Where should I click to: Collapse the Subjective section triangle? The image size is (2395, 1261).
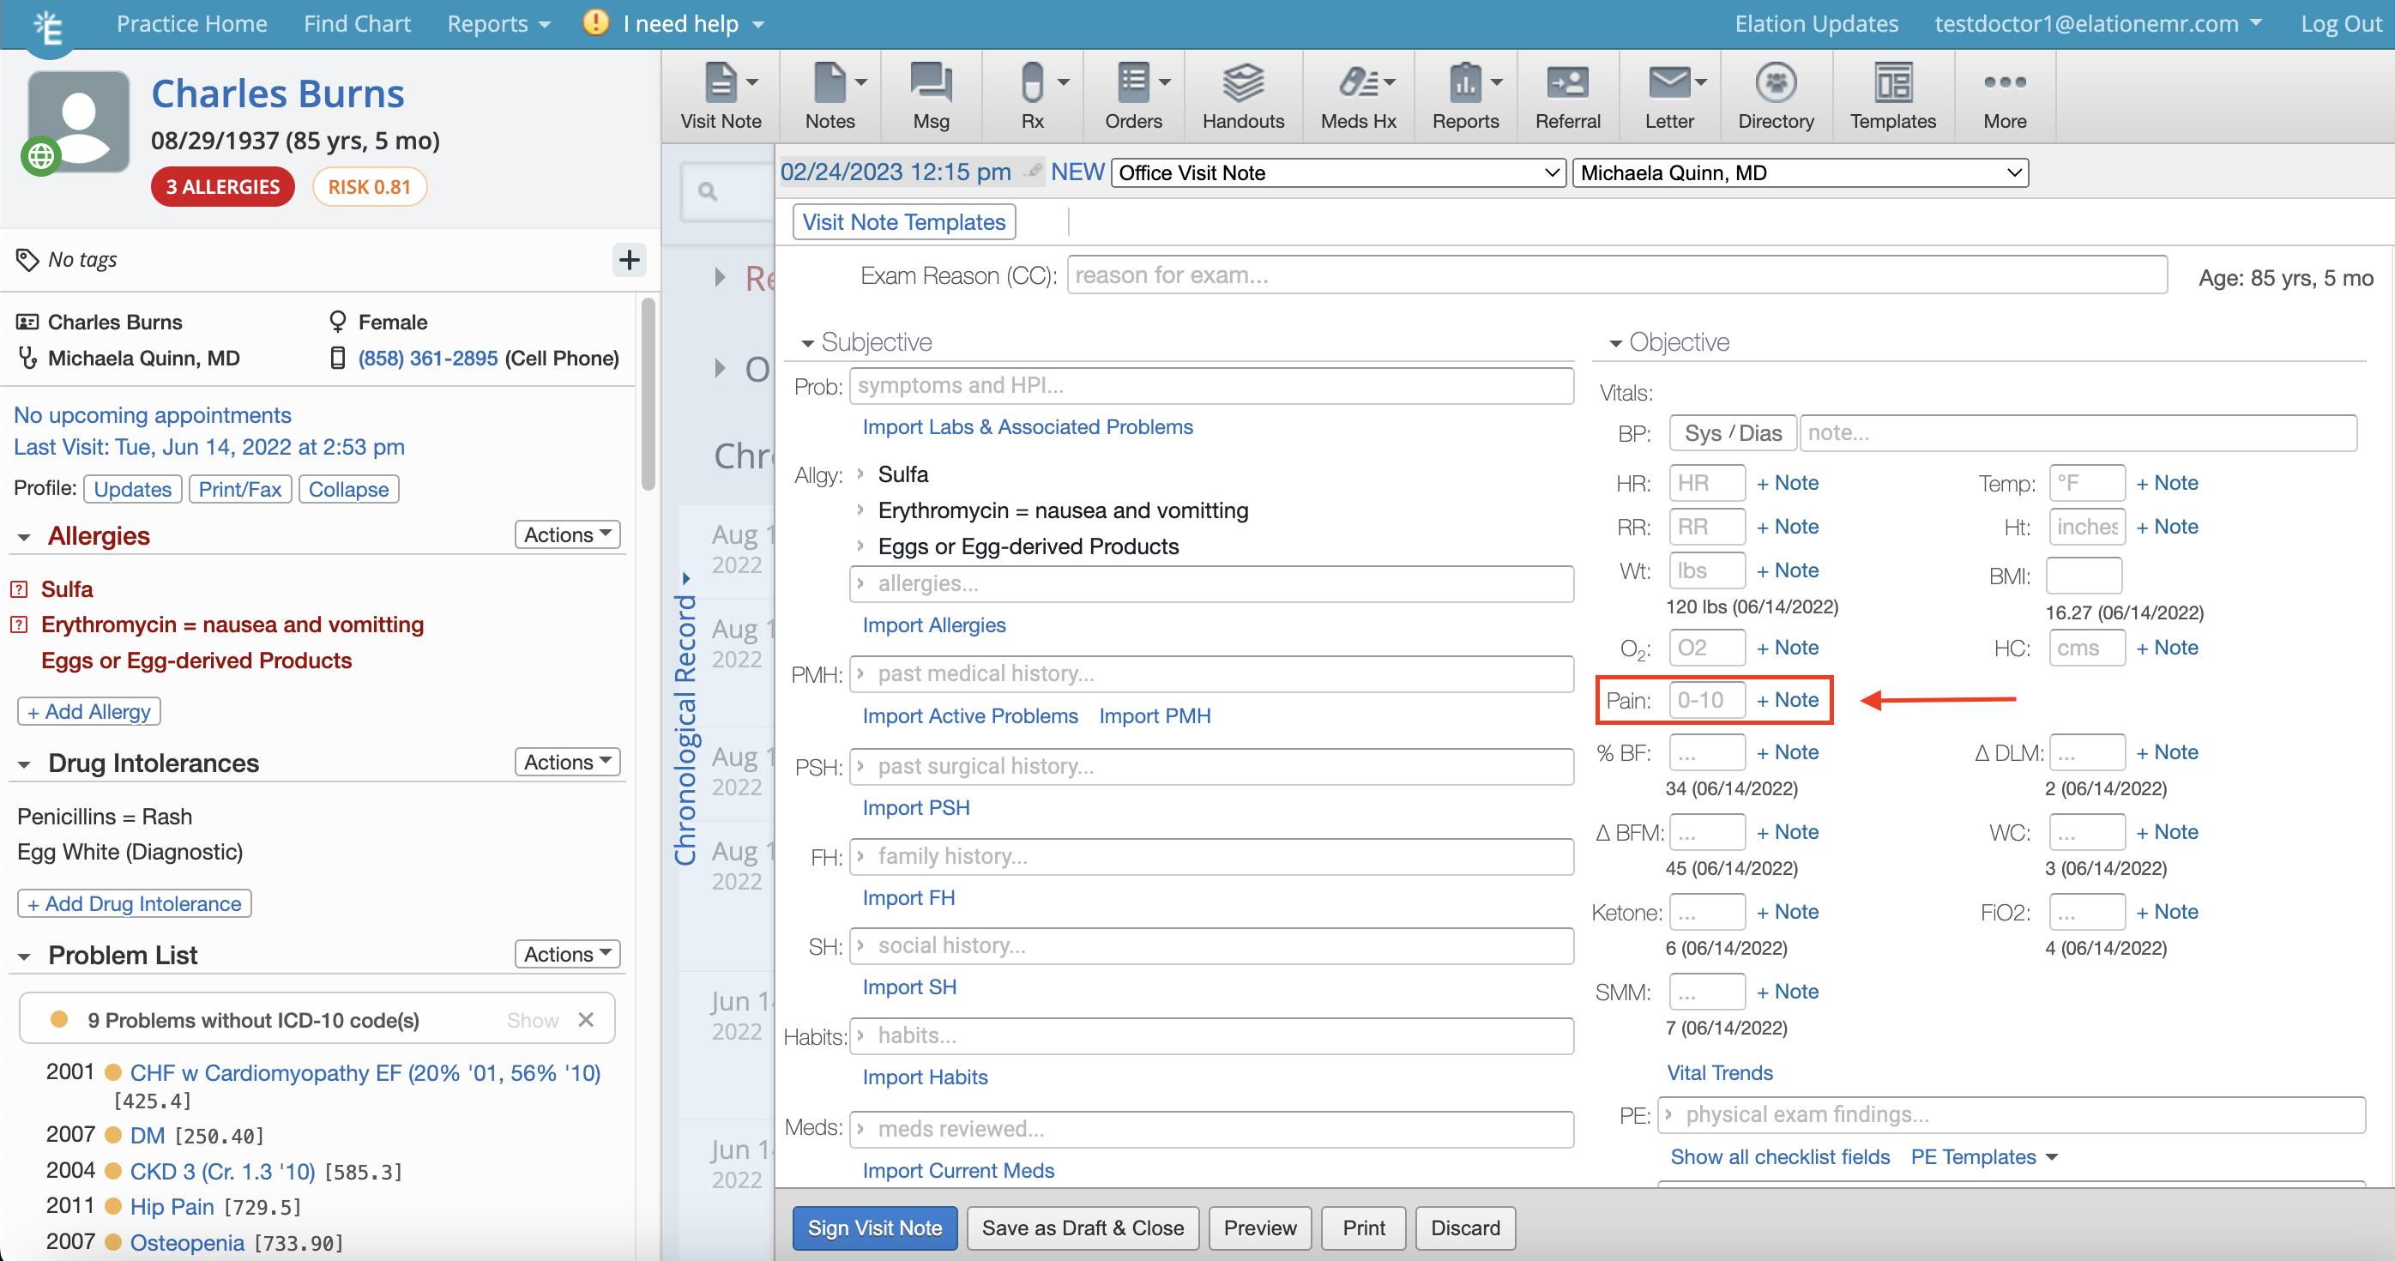coord(807,343)
